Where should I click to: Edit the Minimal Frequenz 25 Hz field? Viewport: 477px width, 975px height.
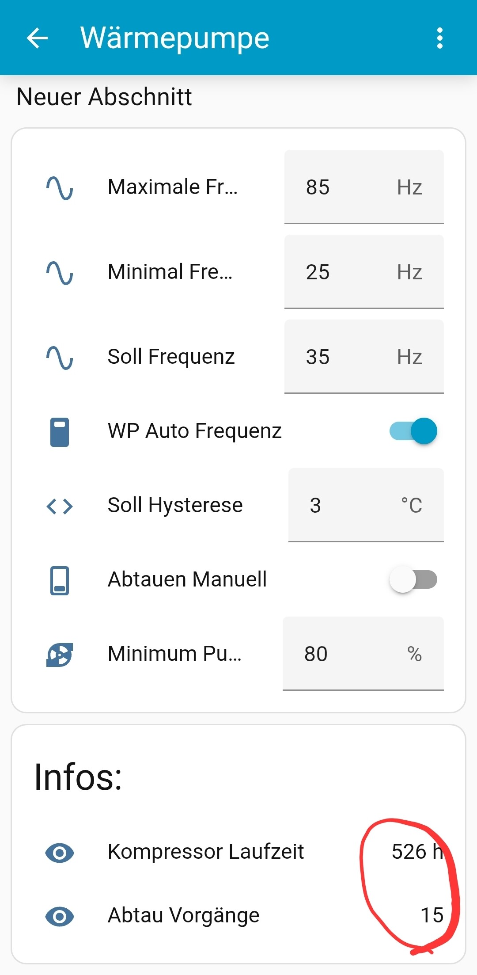click(364, 272)
